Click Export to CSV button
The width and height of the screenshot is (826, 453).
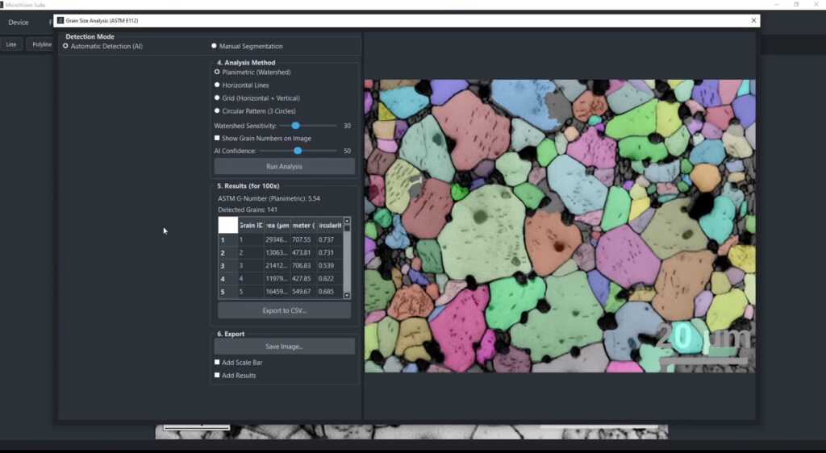pos(284,310)
